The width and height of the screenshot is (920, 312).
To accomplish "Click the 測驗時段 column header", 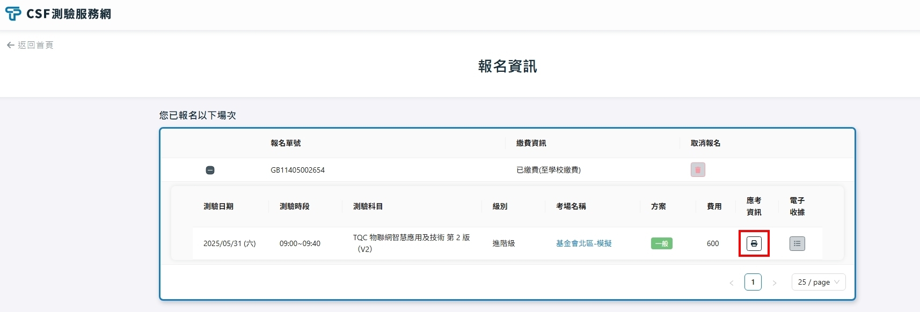I will coord(295,206).
